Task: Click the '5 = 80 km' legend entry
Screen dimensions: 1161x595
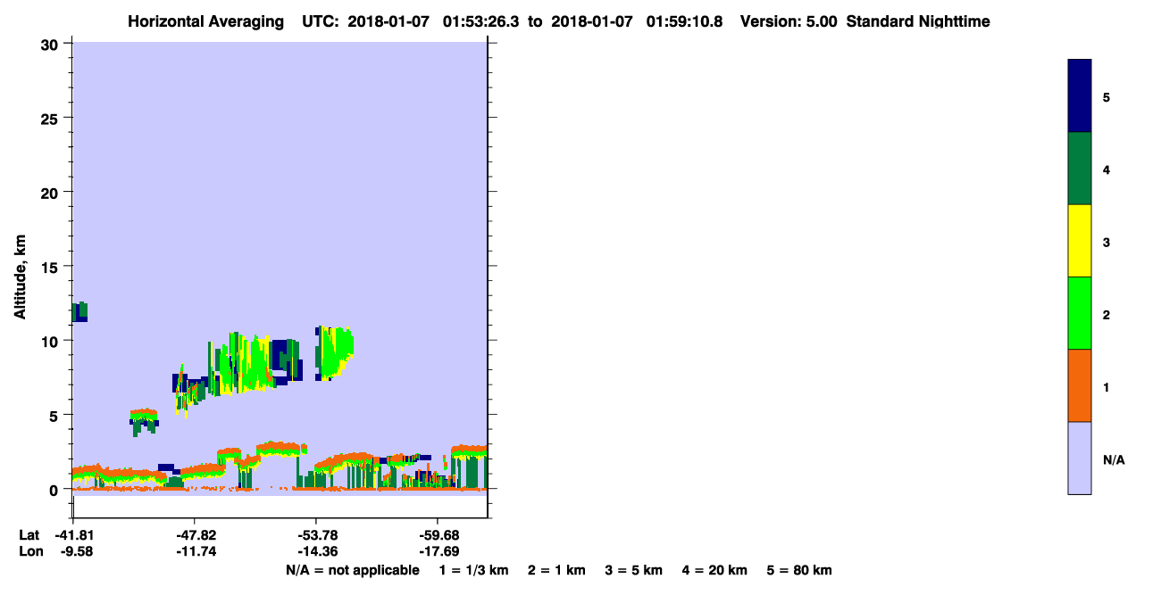Action: coord(799,570)
